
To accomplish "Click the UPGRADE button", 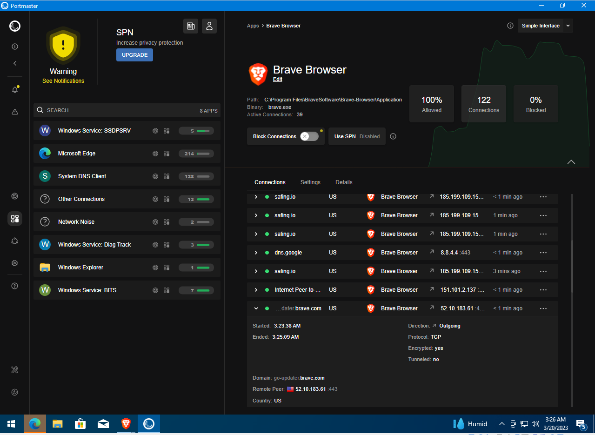I will click(134, 55).
